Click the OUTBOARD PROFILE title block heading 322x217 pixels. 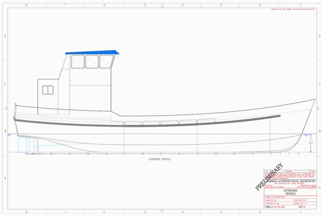pos(290,192)
